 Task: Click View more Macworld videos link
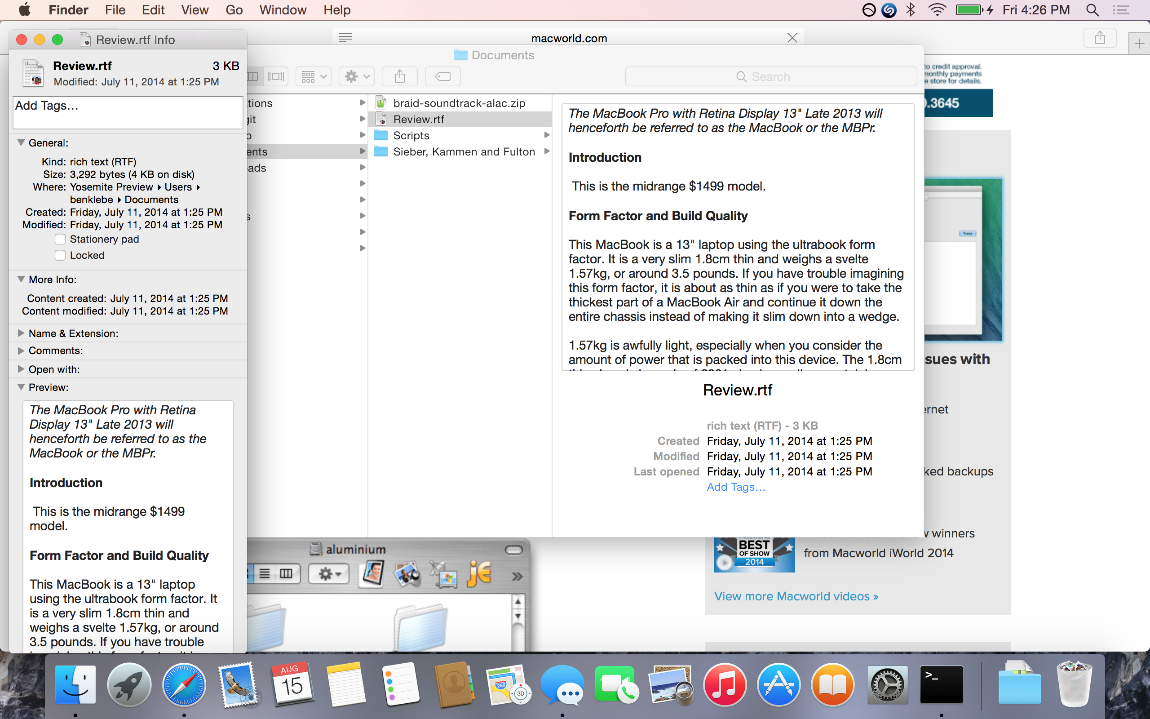coord(796,596)
